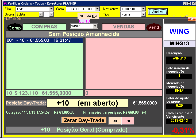This screenshot has height=138, width=196.
Task: Click the Comp oval buy icon
Action: (x=14, y=28)
